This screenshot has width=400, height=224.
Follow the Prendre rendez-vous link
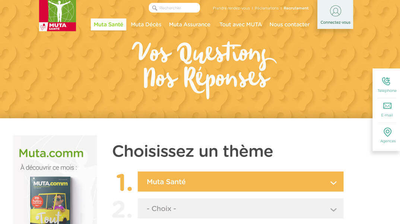[x=231, y=8]
